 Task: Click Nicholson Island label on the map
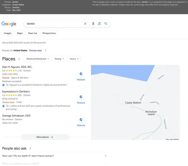[151, 113]
